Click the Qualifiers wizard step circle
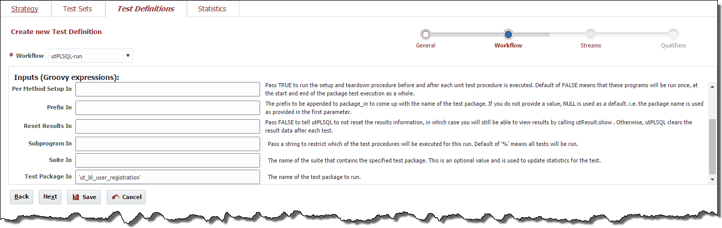Screen dimensions: 722x228 (x=673, y=35)
